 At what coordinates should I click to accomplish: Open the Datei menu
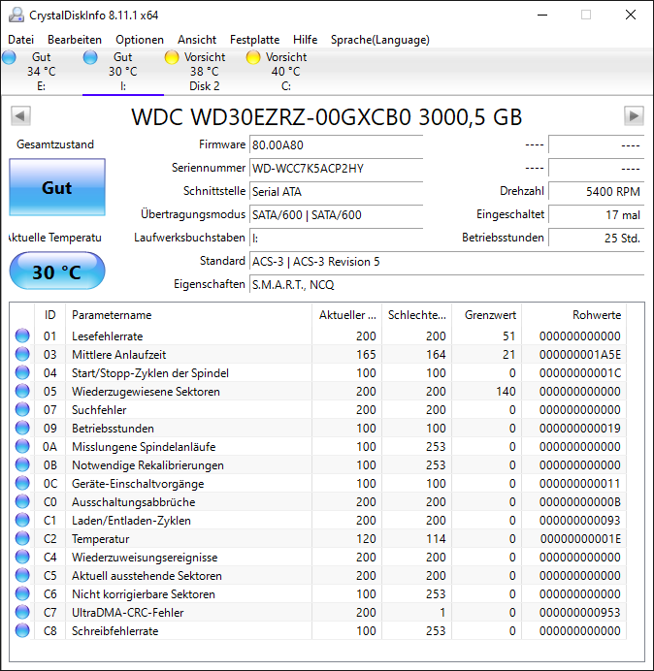(x=20, y=40)
